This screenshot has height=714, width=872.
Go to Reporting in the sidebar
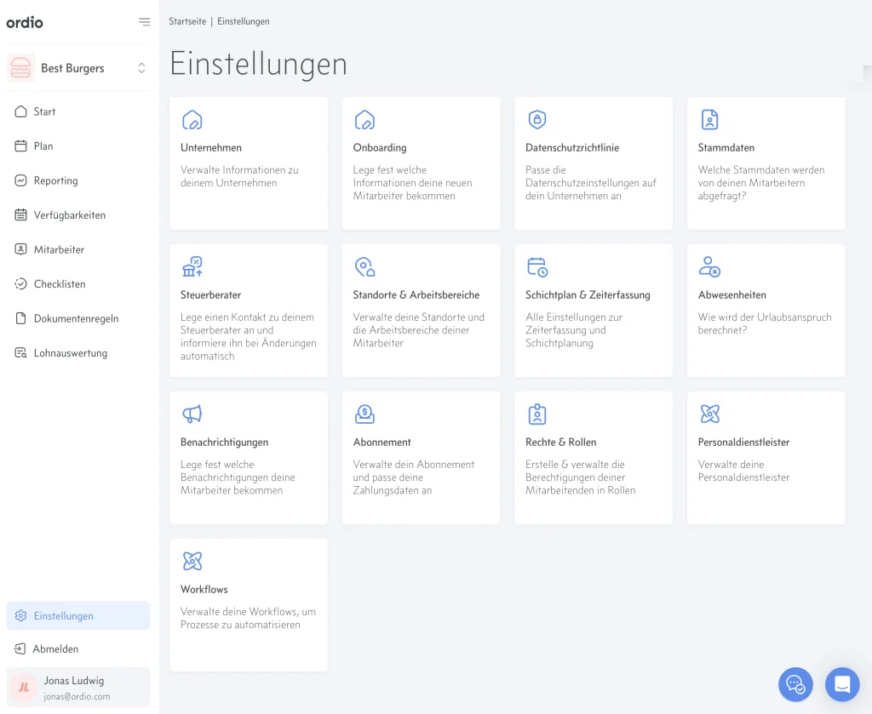55,180
